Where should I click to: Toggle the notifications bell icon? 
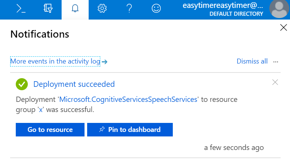(75, 9)
